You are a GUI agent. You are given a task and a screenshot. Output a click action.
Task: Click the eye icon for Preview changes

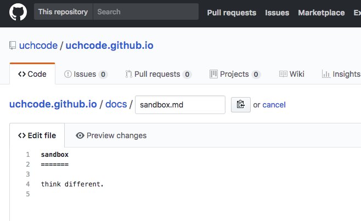80,135
